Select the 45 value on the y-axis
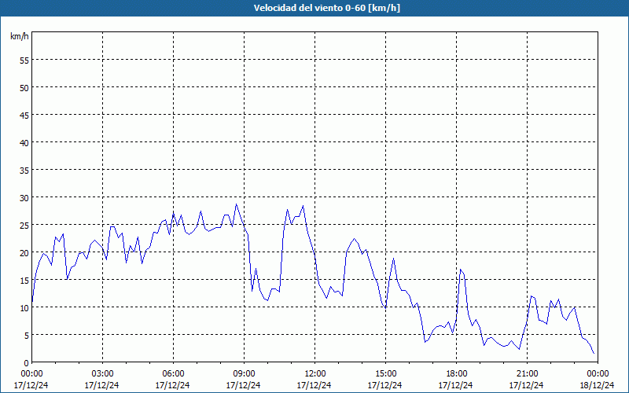The image size is (629, 393). pyautogui.click(x=24, y=115)
